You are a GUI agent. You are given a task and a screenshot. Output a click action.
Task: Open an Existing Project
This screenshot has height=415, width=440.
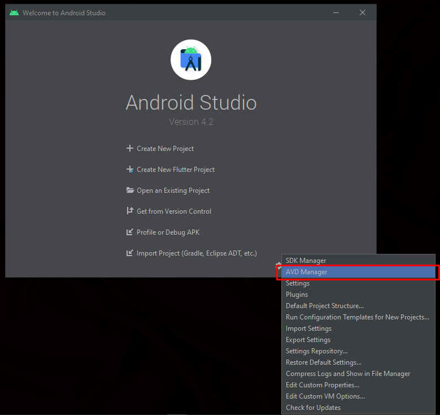click(x=173, y=191)
